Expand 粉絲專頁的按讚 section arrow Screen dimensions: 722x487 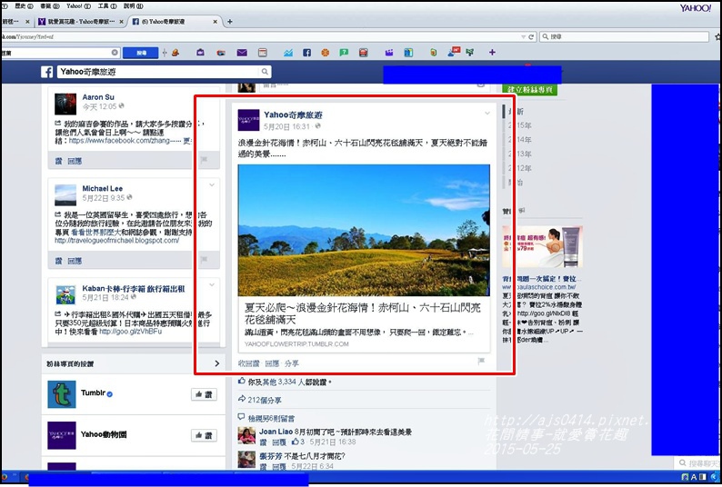pyautogui.click(x=217, y=363)
